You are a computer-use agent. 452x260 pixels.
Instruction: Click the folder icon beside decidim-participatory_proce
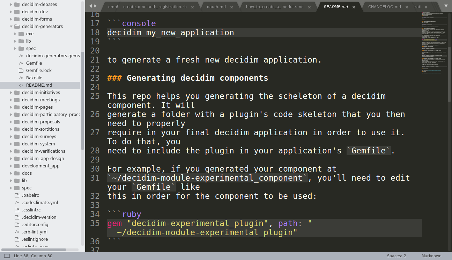pyautogui.click(x=16, y=115)
